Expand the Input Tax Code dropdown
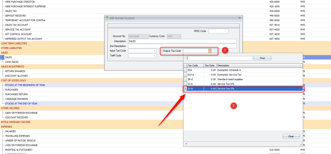This screenshot has width=331, height=154. [155, 51]
